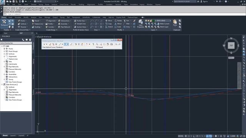This screenshot has height=138, width=246.
Task: Open Layer Properties manager
Action: 140,24
